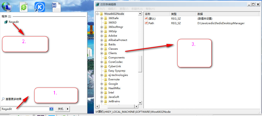262x116 pixels.
Task: Click the Wow6432Node folder icon
Action: point(102,14)
